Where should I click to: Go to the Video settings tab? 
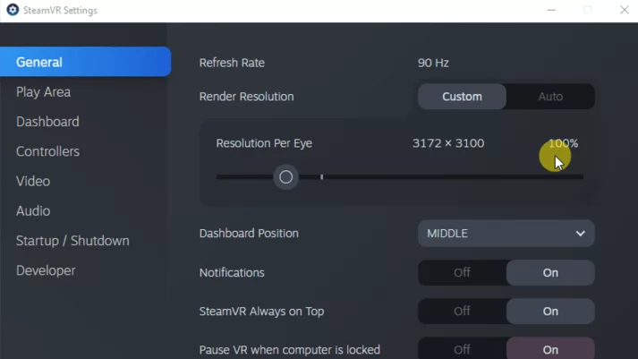[33, 181]
